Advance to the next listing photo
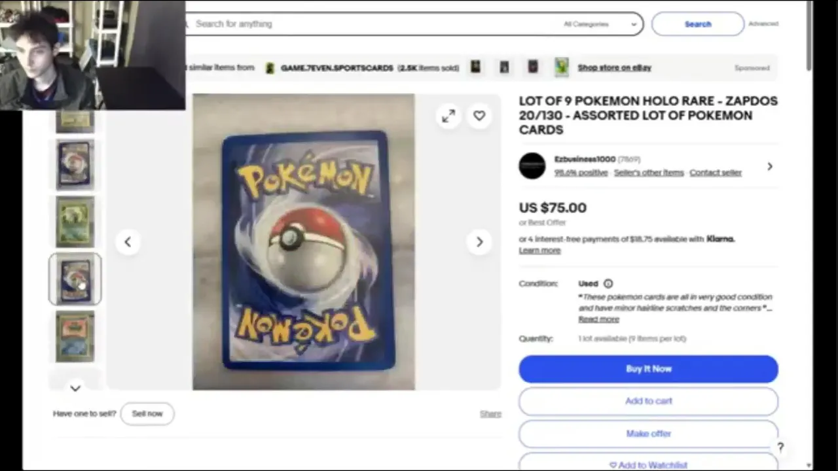The image size is (838, 471). point(479,242)
